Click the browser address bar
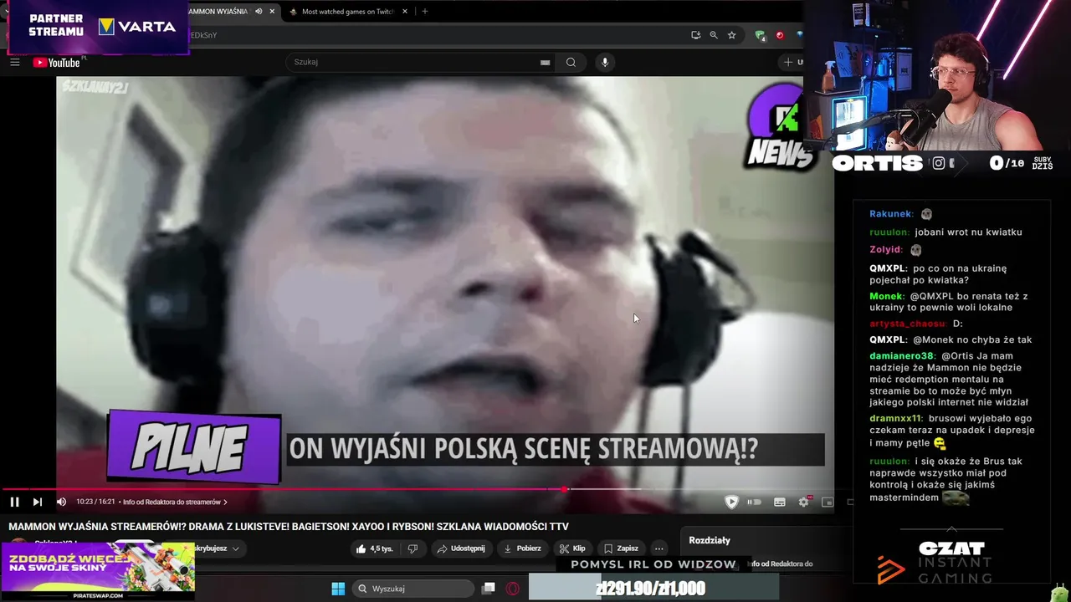The image size is (1071, 602). point(435,35)
